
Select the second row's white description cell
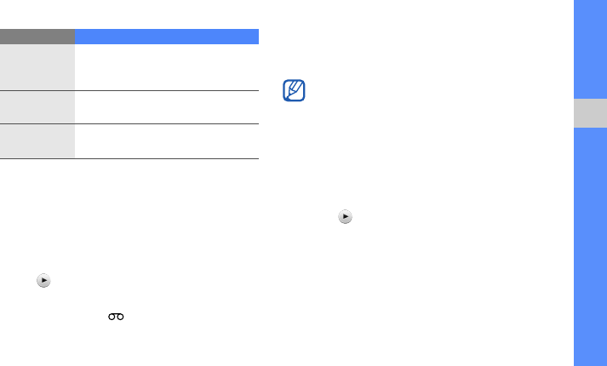tap(166, 107)
